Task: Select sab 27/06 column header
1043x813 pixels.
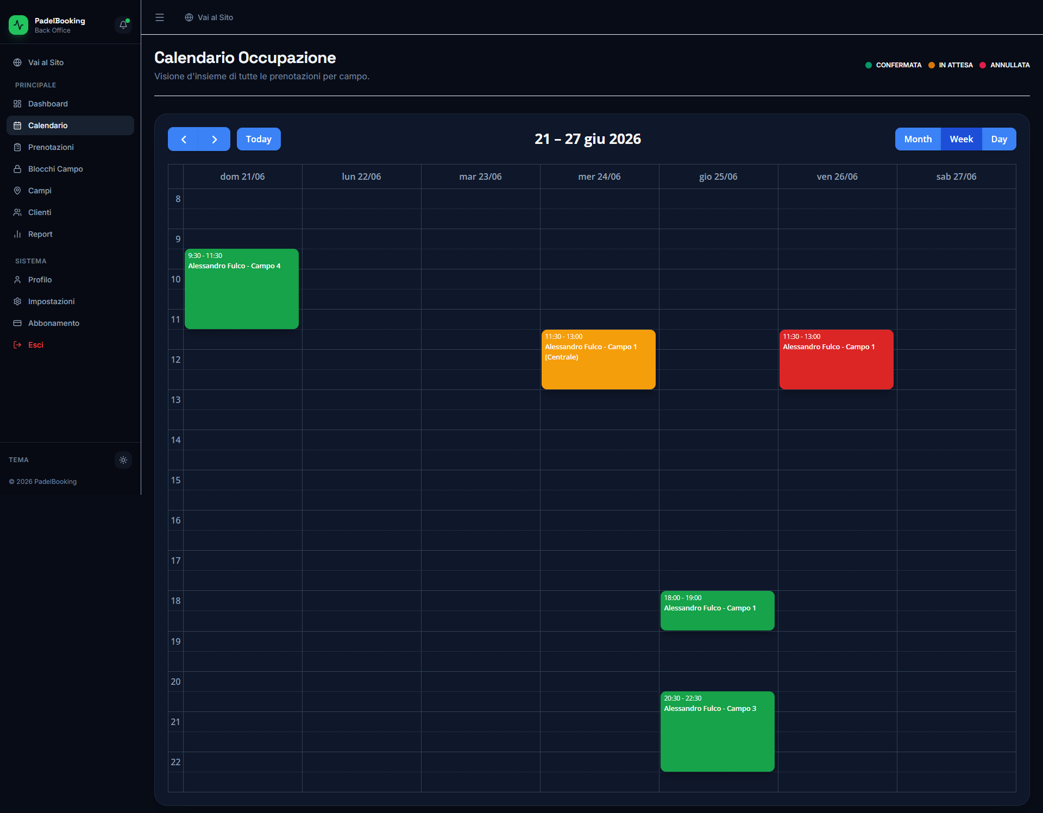Action: [956, 177]
